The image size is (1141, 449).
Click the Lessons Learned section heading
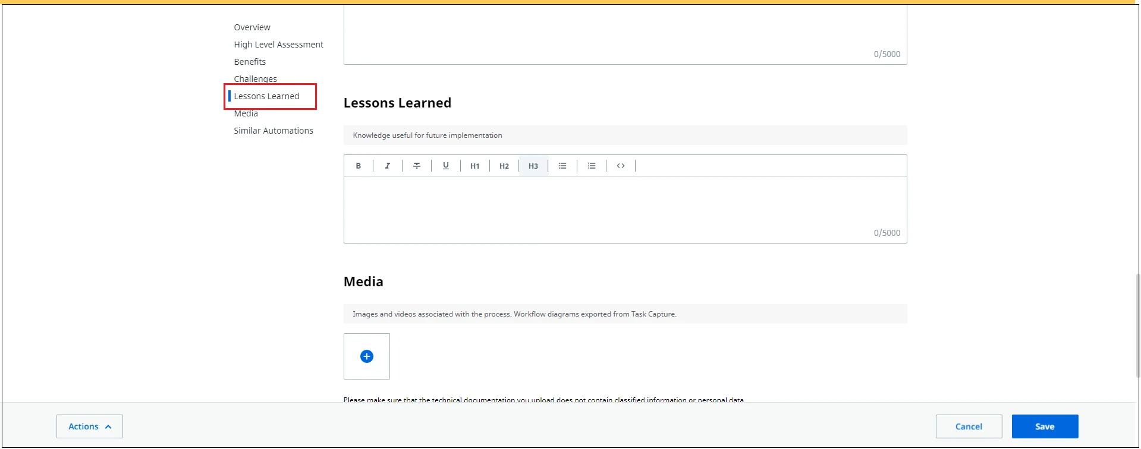(397, 103)
